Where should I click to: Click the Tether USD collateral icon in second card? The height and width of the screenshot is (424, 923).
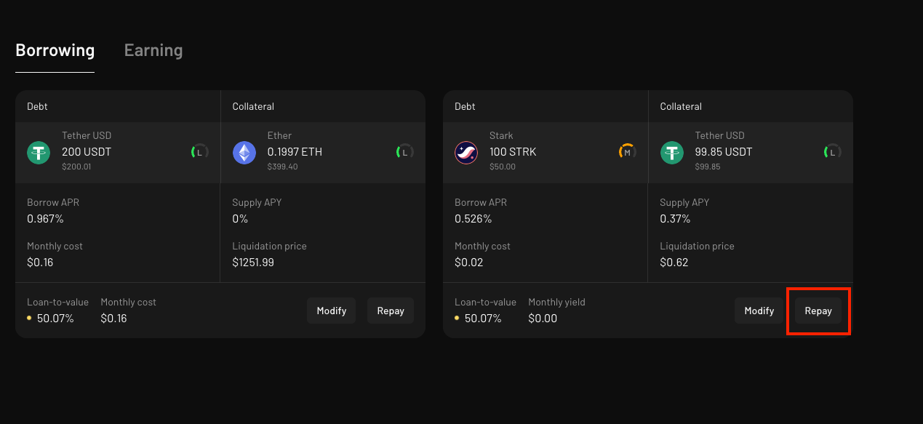pos(671,153)
